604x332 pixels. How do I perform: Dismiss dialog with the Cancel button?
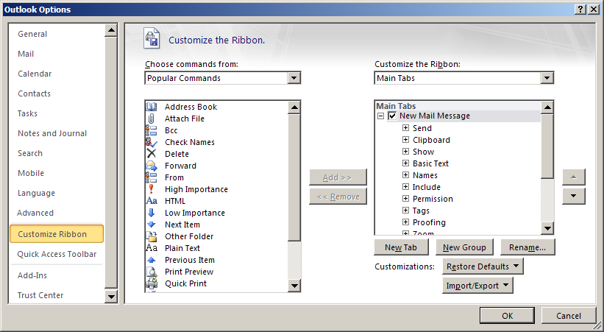(x=569, y=316)
